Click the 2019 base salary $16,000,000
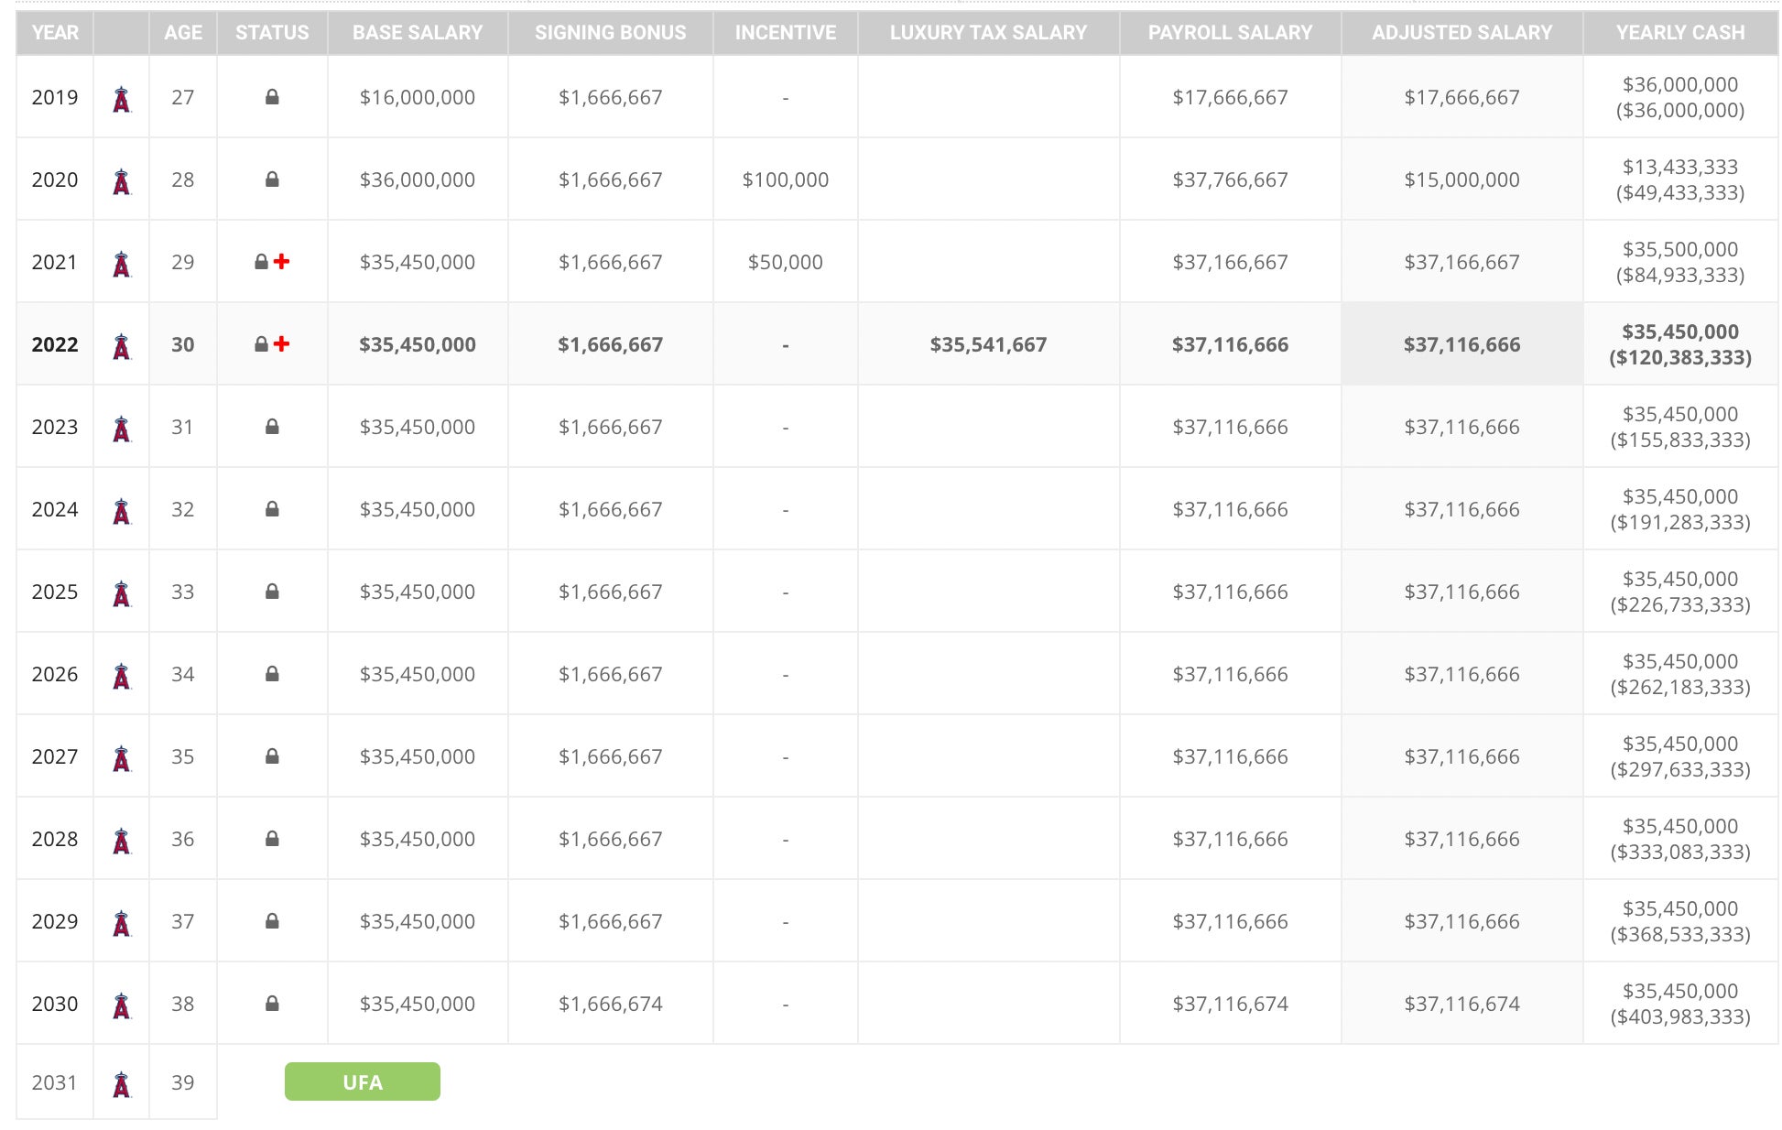The width and height of the screenshot is (1782, 1130). tap(418, 98)
